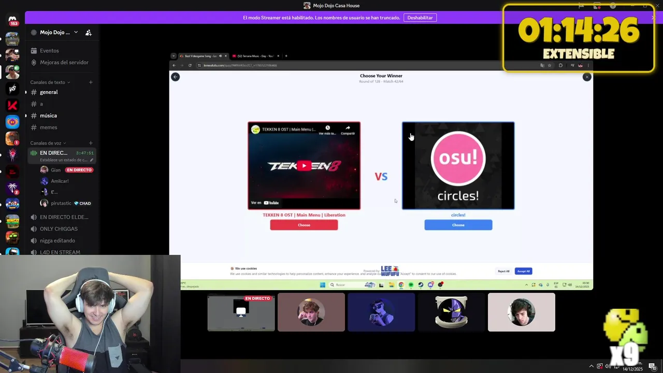Click TEKKEN 8 OST Main Menu Liberation title
This screenshot has width=663, height=373.
[x=304, y=215]
